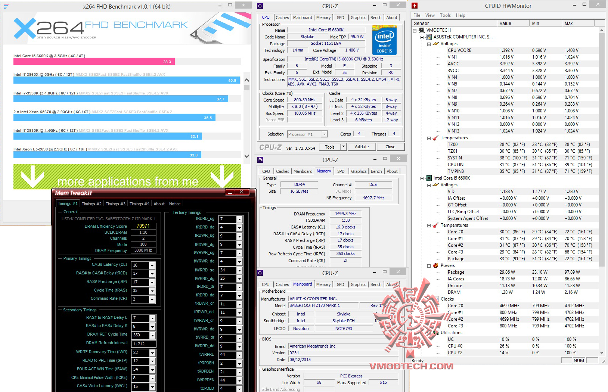This screenshot has width=608, height=392.
Task: Collapse the Voltages group containing CPU VCORE
Action: (429, 44)
